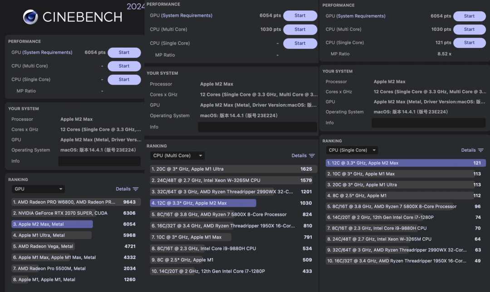This screenshot has height=292, width=490.
Task: Open System Requirements link in Multi Core ranked panel
Action: 186,15
